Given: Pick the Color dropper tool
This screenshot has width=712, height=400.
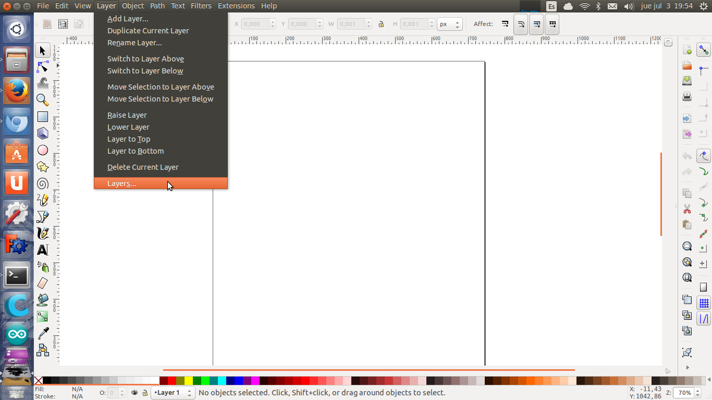Looking at the screenshot, I should (43, 333).
